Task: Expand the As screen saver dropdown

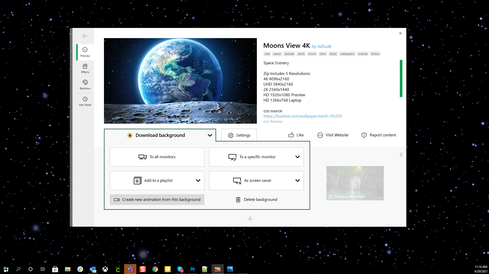Action: pyautogui.click(x=297, y=180)
